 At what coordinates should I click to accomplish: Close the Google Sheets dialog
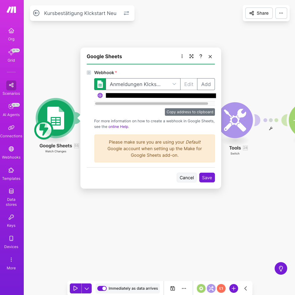point(210,56)
